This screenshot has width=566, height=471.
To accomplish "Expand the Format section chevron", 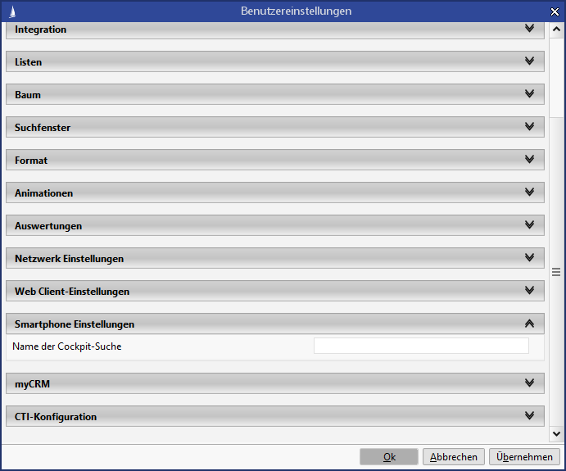I will 529,160.
